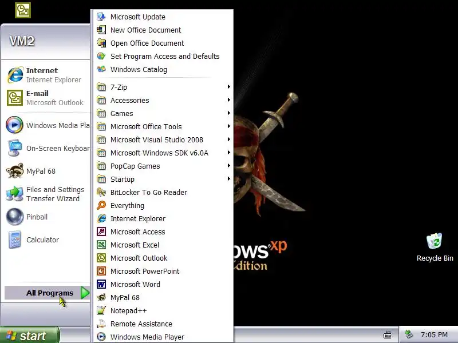The image size is (458, 343).
Task: Expand the Microsoft Windows SDK v6.0A arrow
Action: (228, 152)
